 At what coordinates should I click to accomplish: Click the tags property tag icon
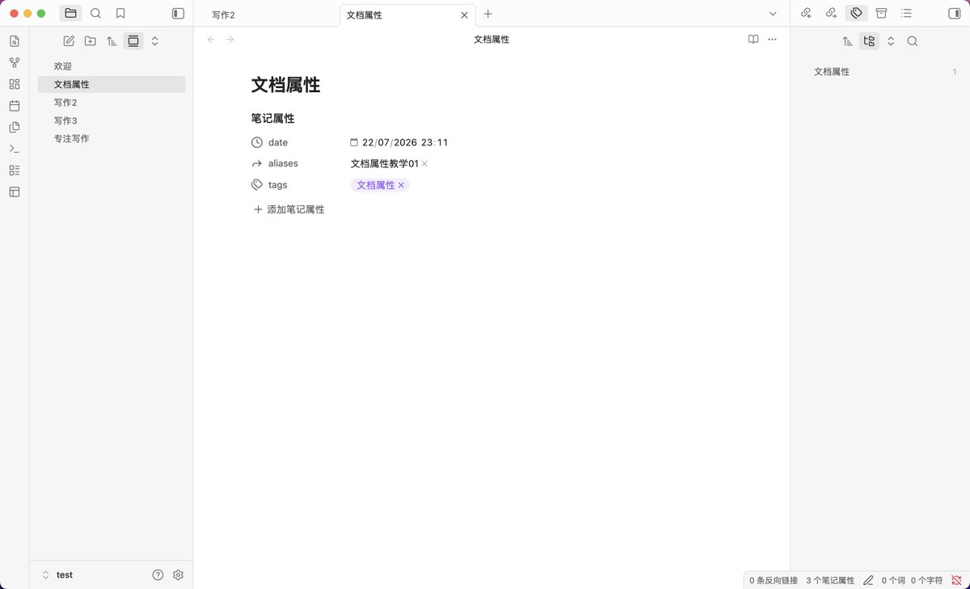tap(257, 185)
